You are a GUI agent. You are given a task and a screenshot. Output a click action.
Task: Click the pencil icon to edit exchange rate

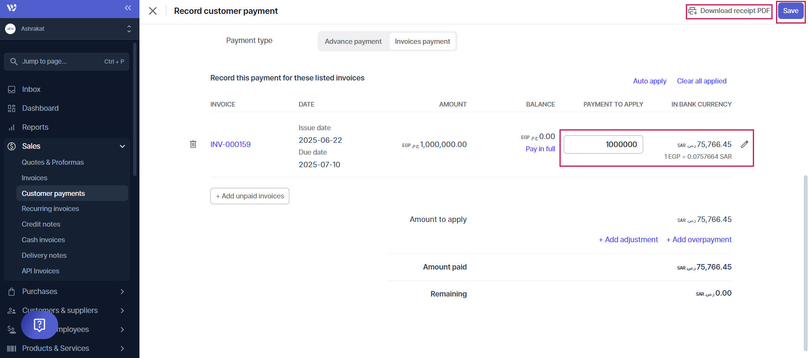[744, 144]
